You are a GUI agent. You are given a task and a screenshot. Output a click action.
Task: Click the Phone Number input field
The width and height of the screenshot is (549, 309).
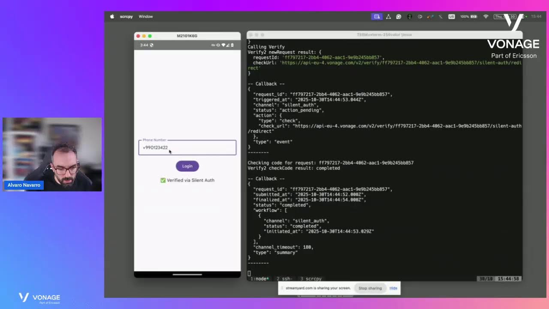[x=187, y=147]
